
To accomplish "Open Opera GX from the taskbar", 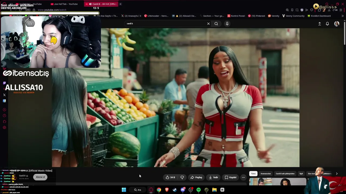I will pos(151,190).
